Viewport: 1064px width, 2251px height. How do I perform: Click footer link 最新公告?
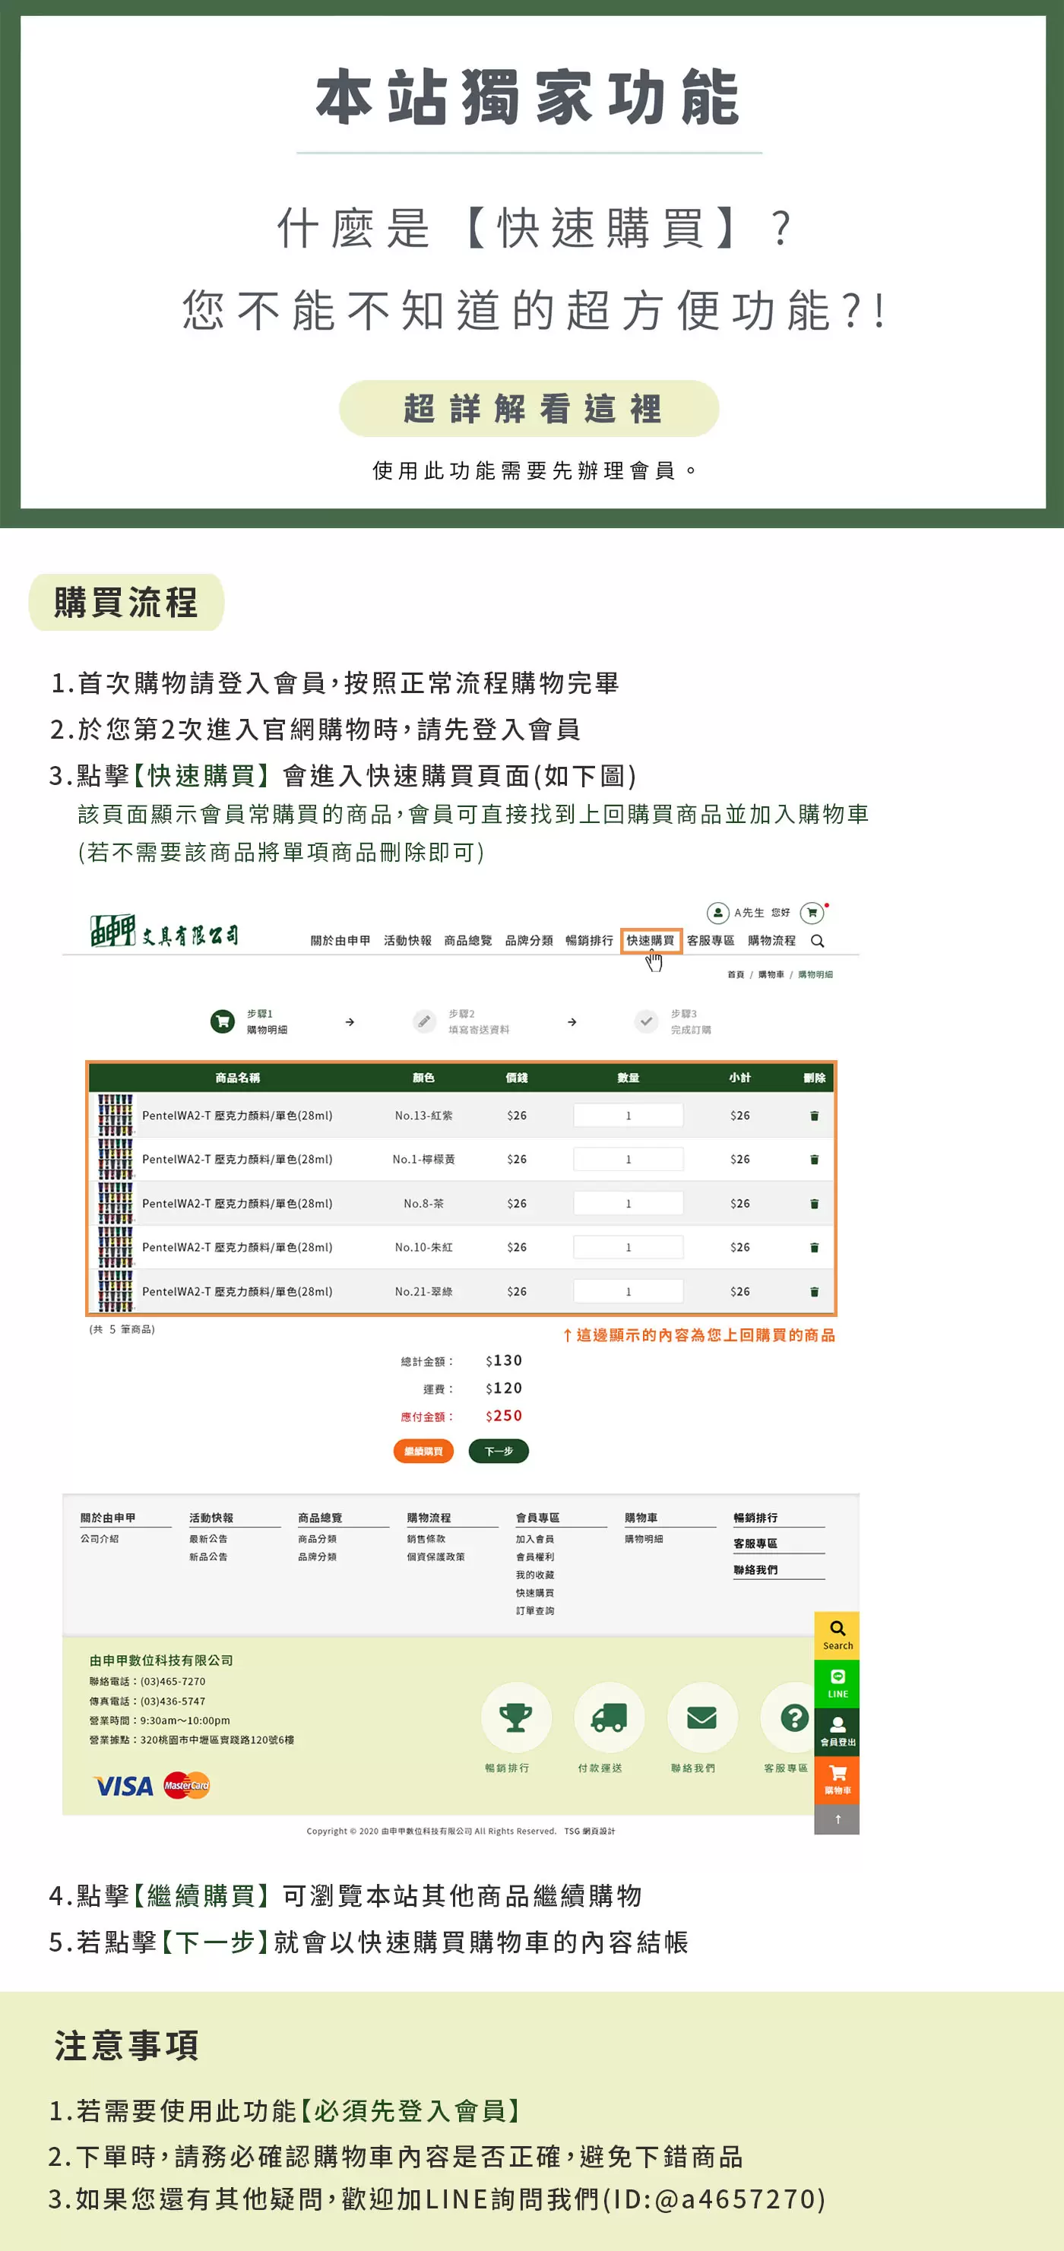coord(208,1540)
